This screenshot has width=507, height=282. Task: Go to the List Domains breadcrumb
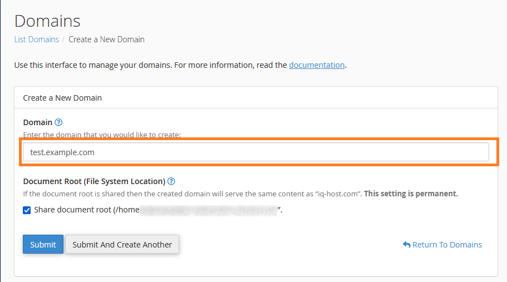coord(36,39)
